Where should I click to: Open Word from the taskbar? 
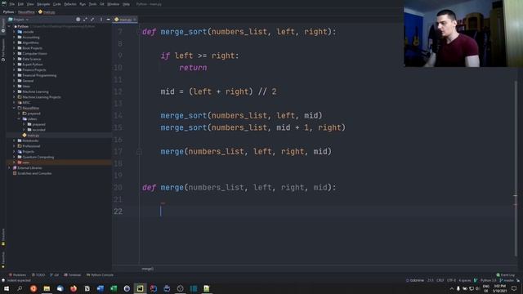[x=100, y=288]
